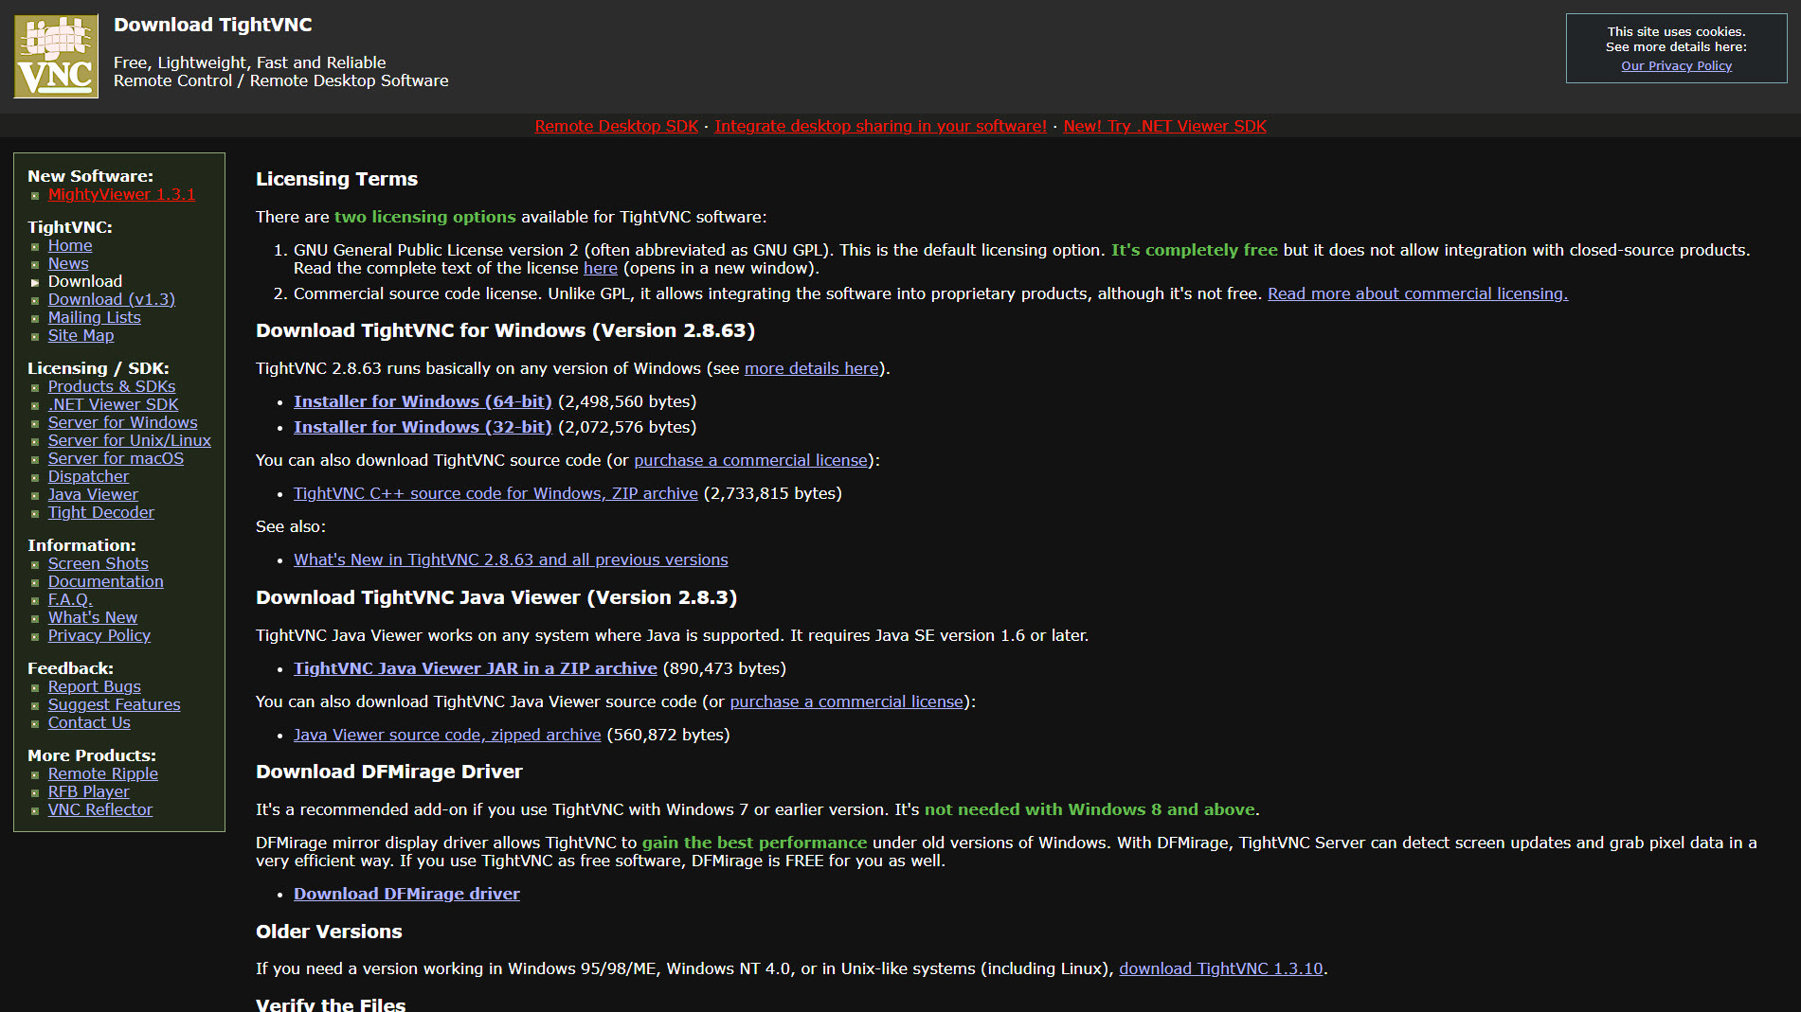Image resolution: width=1801 pixels, height=1012 pixels.
Task: Open Server for Unix/Linux sidebar link
Action: point(130,440)
